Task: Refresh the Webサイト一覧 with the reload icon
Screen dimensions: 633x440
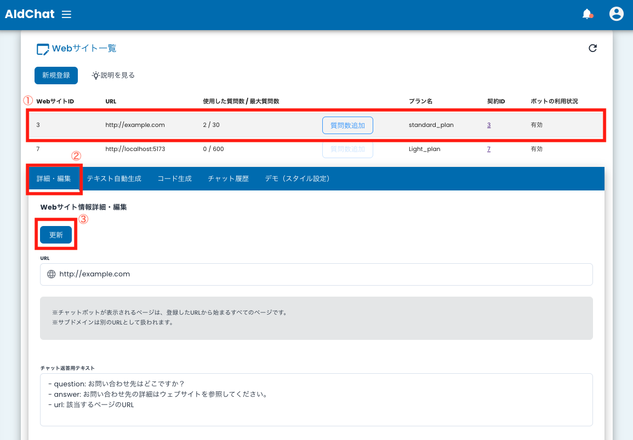Action: (592, 48)
